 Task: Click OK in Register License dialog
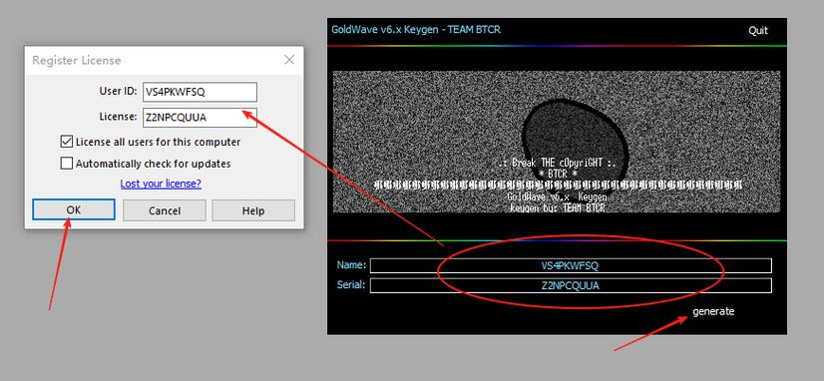(x=74, y=210)
